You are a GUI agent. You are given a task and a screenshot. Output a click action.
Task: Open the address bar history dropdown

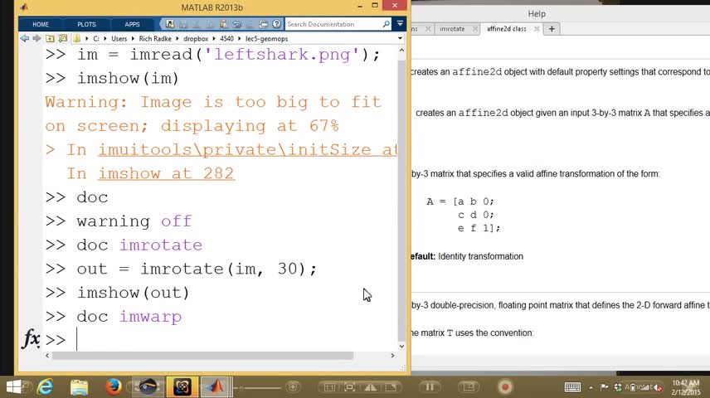[400, 38]
